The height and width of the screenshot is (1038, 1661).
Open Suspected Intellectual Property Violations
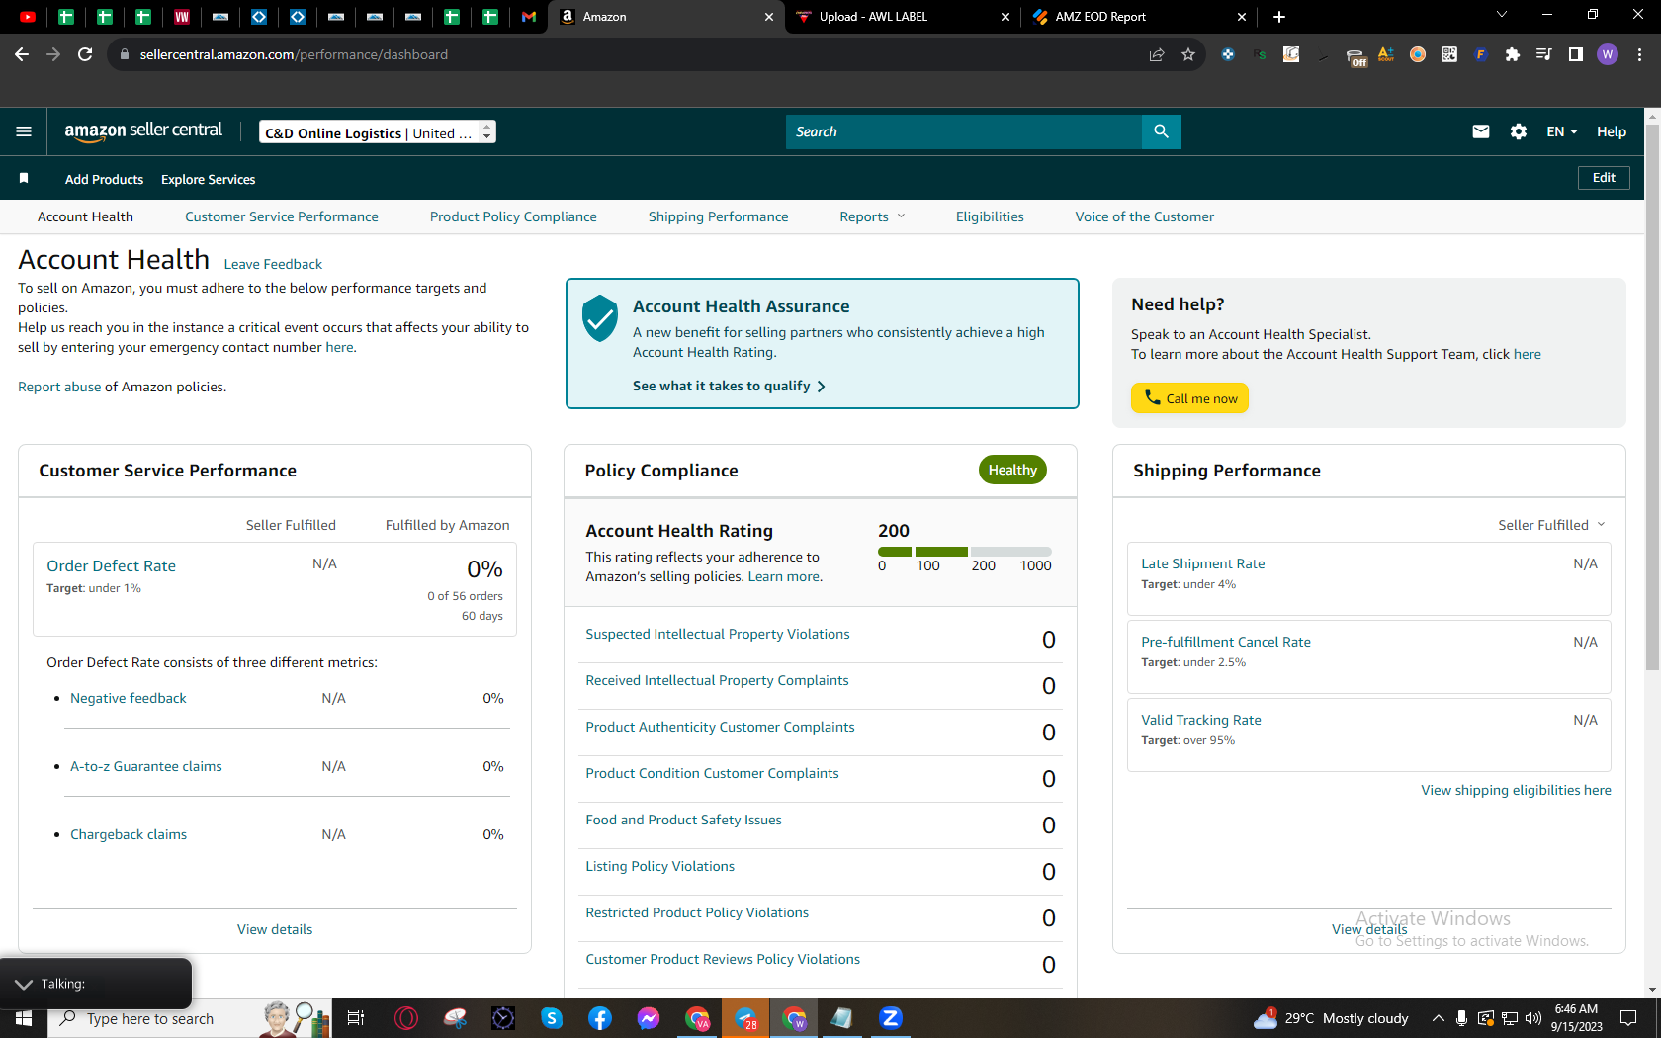tap(718, 634)
